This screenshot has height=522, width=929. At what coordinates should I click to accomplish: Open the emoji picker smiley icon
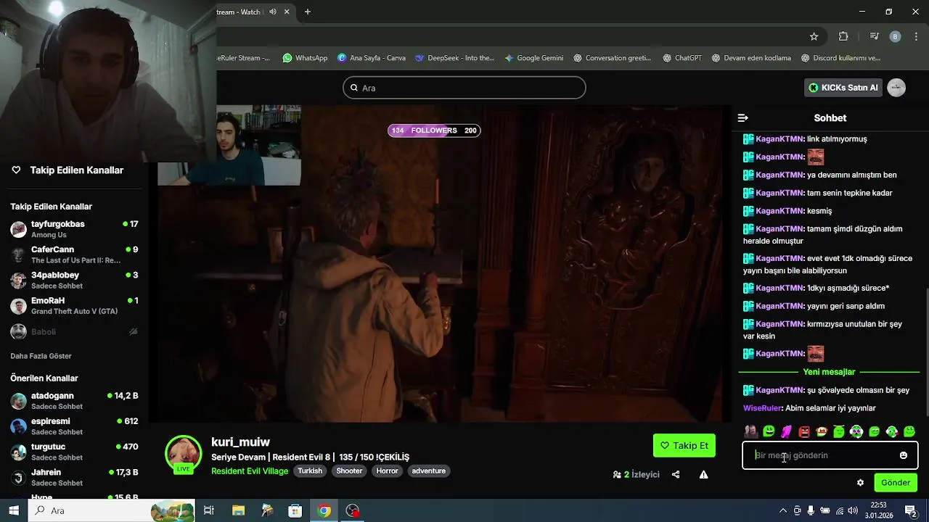coord(904,455)
